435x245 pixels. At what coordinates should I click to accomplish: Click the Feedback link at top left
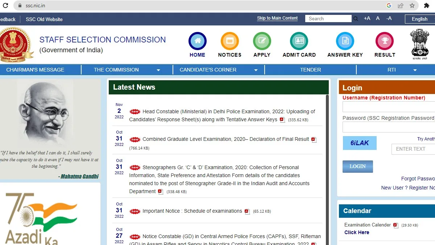pyautogui.click(x=8, y=19)
